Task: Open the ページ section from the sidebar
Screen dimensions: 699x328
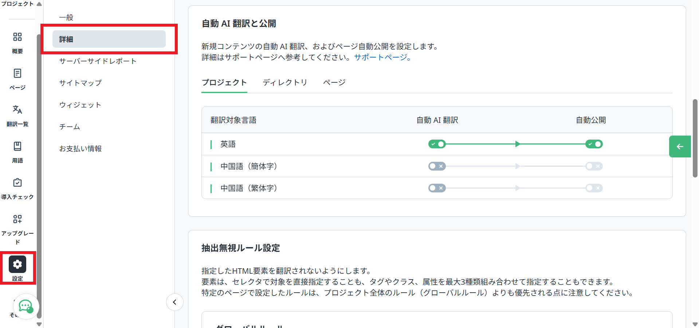Action: (17, 78)
